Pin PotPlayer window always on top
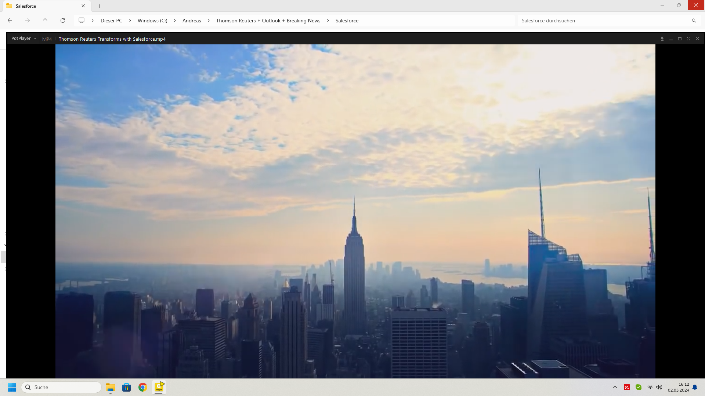The height and width of the screenshot is (396, 705). (662, 39)
